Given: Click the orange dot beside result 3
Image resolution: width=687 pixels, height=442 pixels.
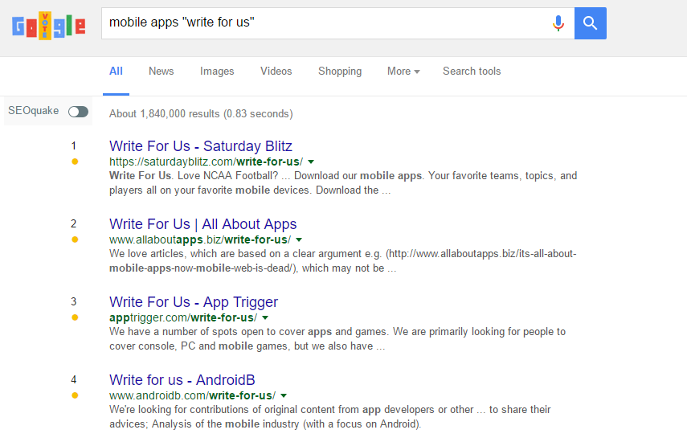Looking at the screenshot, I should coord(75,317).
